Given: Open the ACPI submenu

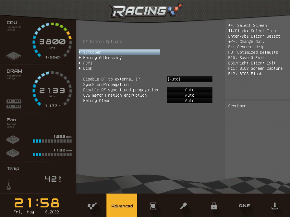Looking at the screenshot, I should [88, 63].
